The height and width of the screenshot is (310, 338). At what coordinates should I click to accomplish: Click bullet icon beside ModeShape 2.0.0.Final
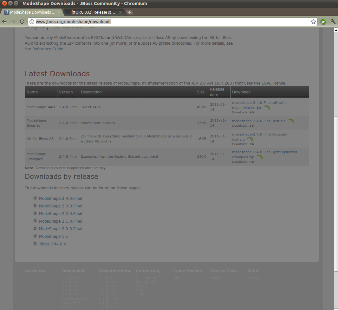coord(35,228)
